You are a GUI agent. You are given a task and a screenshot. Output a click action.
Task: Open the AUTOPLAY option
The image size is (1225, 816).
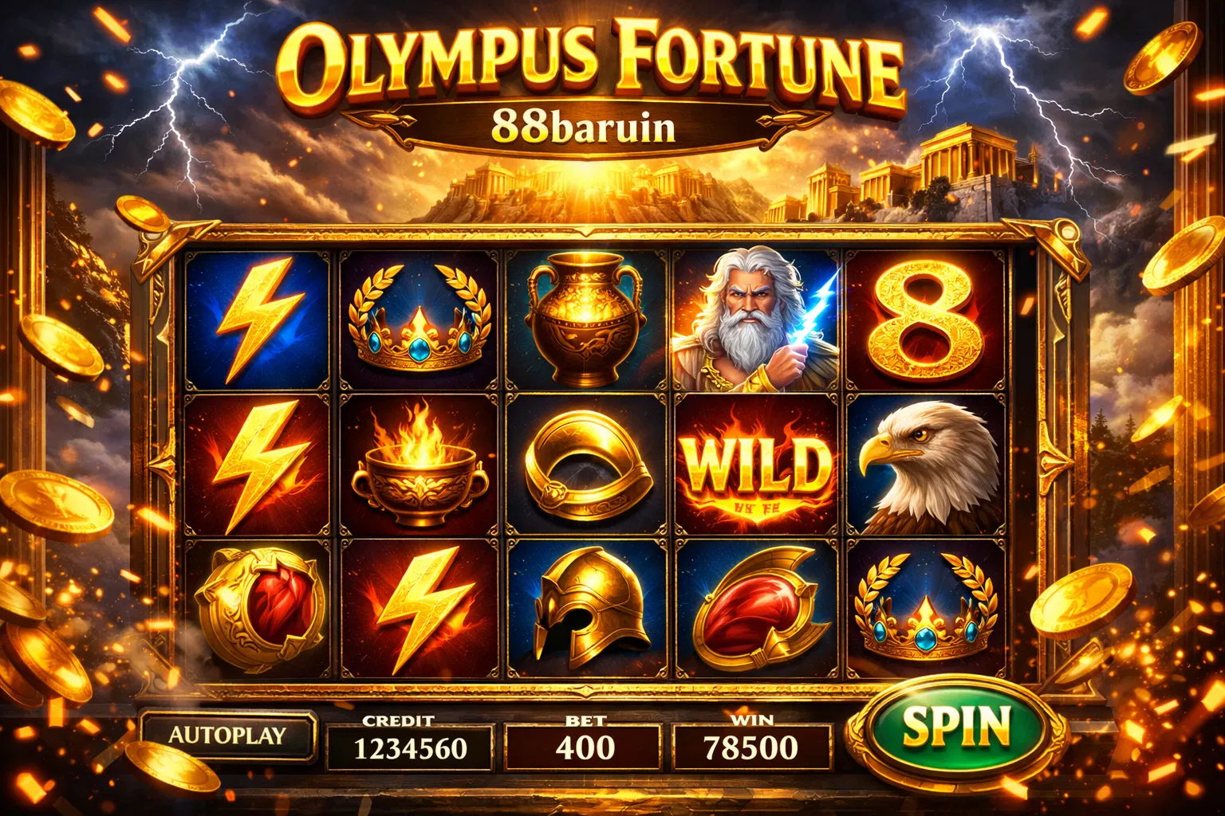[227, 736]
